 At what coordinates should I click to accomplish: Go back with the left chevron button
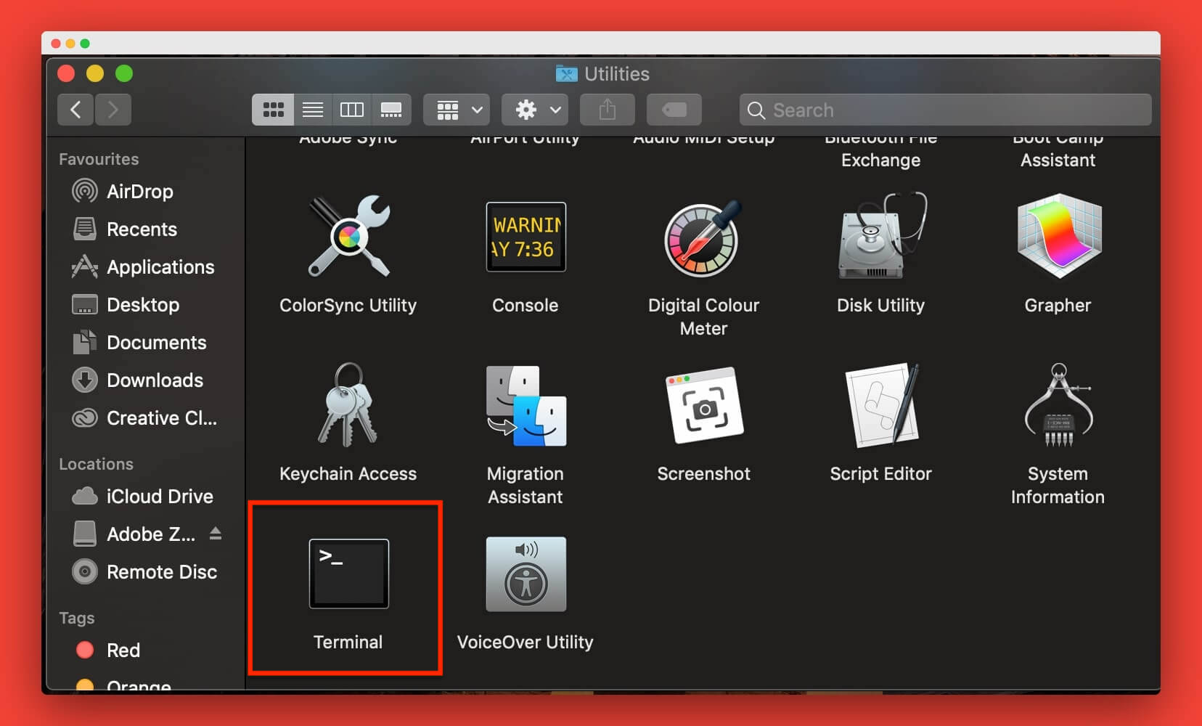(75, 110)
